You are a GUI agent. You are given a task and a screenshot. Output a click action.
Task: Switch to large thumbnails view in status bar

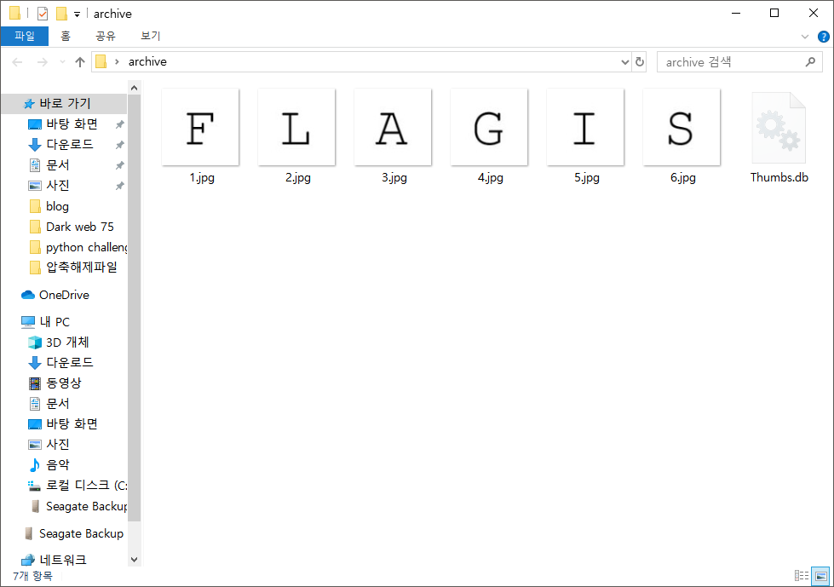(x=820, y=576)
